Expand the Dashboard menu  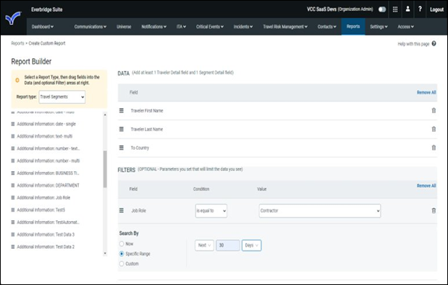coord(43,27)
